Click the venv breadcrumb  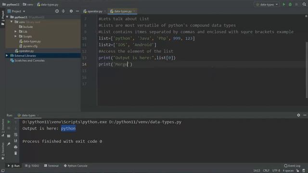point(28,4)
